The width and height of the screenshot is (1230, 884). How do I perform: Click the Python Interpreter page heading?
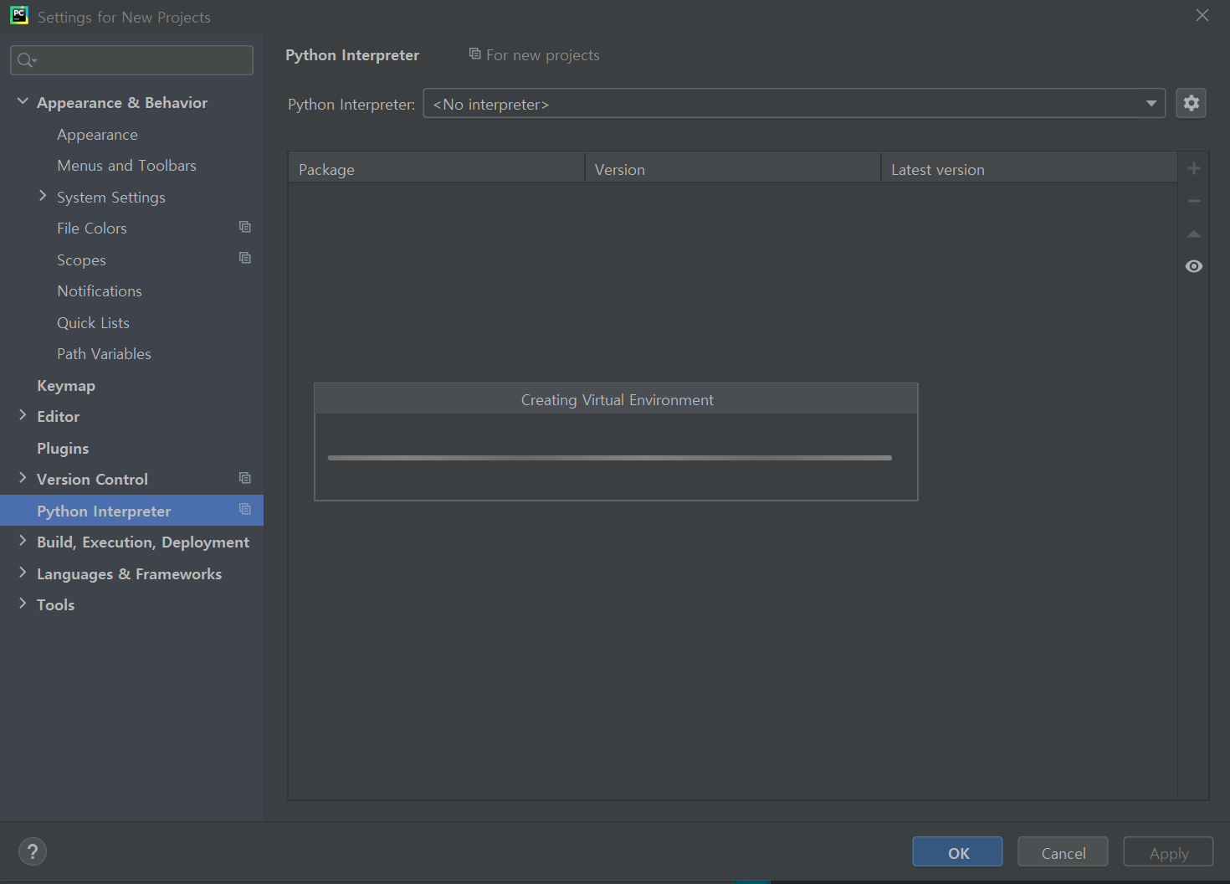point(352,55)
